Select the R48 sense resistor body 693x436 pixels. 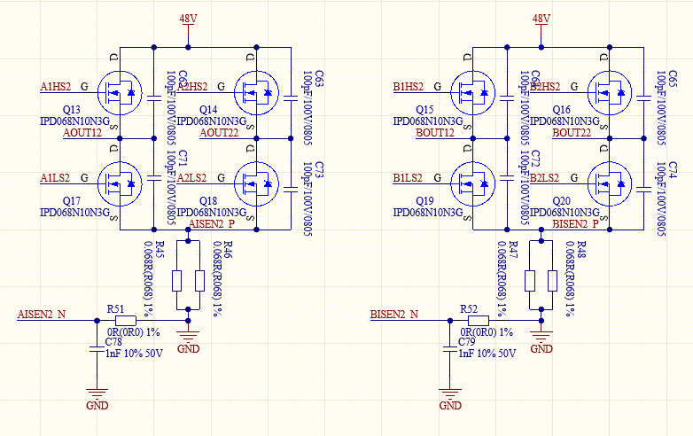point(552,281)
